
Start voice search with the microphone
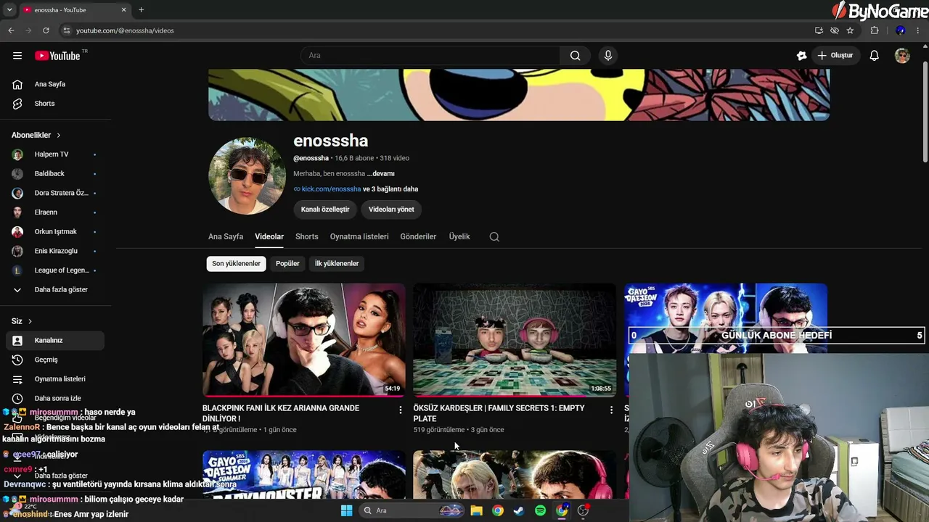click(608, 56)
